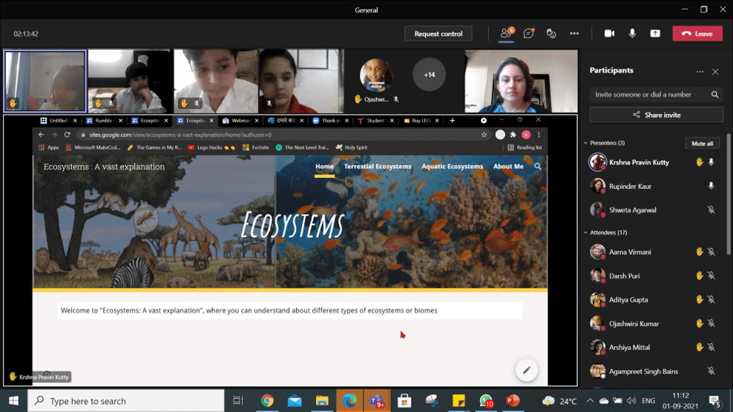Image resolution: width=733 pixels, height=412 pixels.
Task: Select Krshna Pravin Kutty in participants list
Action: pyautogui.click(x=638, y=162)
